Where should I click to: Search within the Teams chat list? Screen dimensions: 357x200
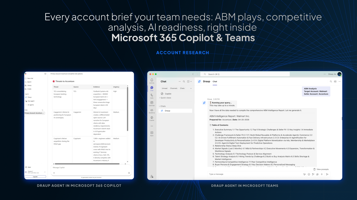click(184, 82)
